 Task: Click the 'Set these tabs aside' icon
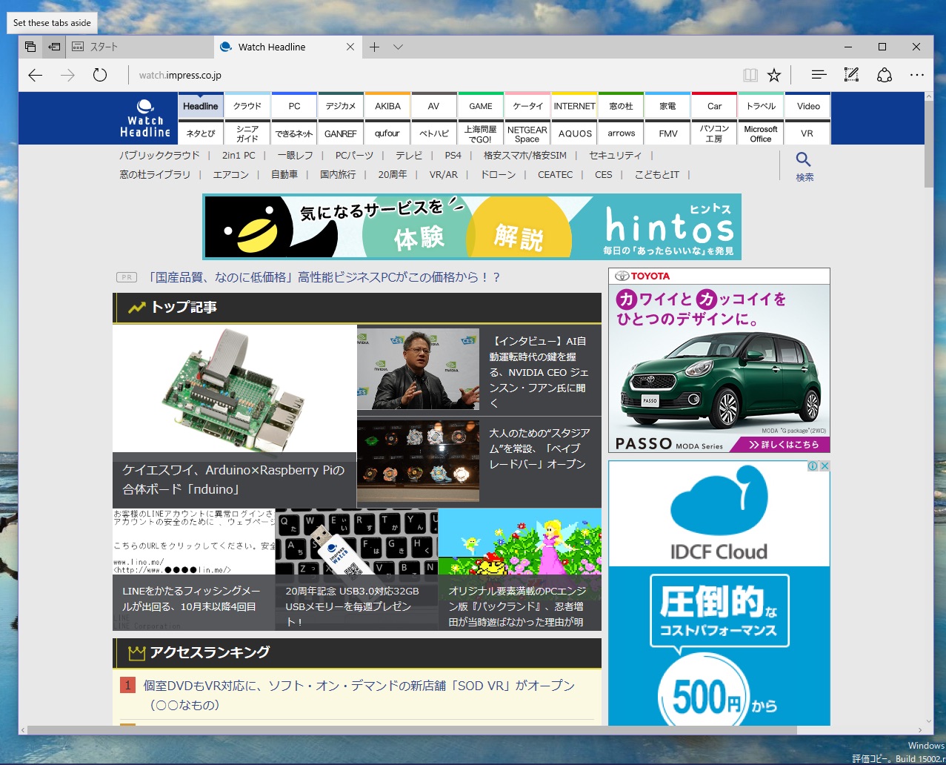(54, 47)
